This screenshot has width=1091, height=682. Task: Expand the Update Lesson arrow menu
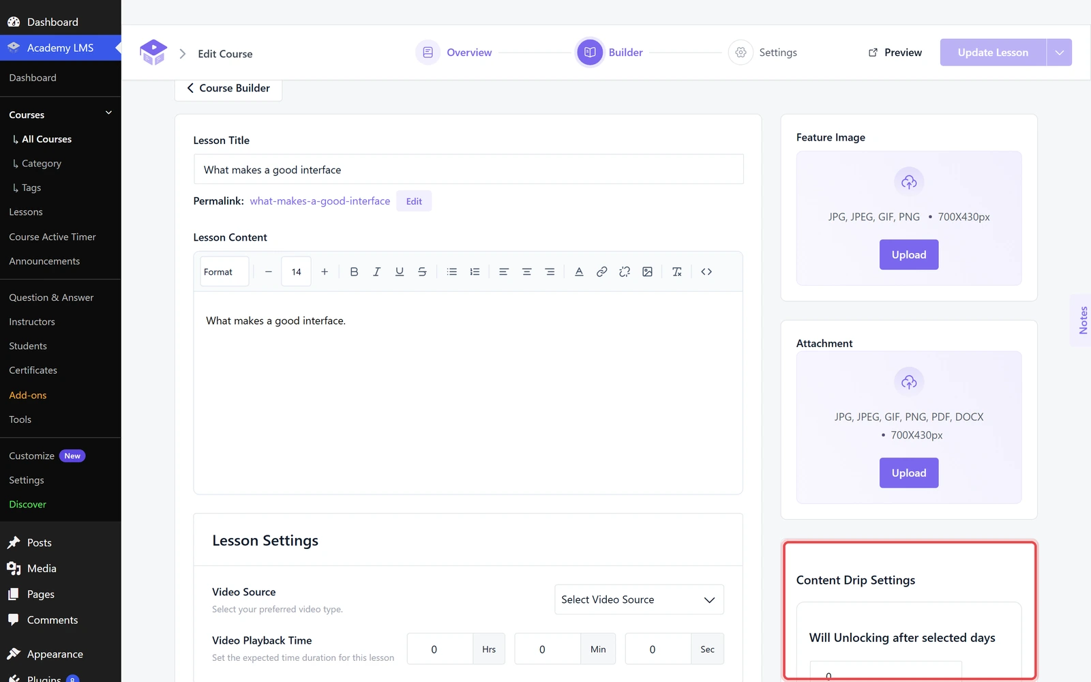1059,53
